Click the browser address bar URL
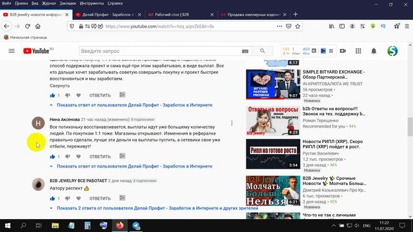 coord(159,26)
